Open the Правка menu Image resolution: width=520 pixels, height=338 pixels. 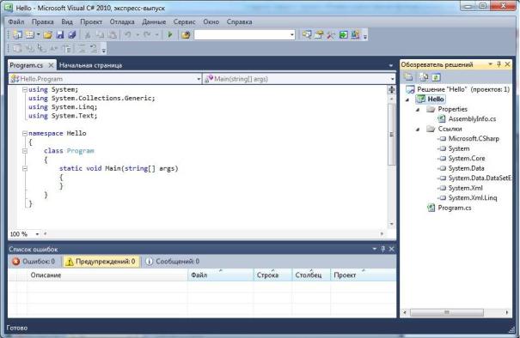[x=42, y=21]
